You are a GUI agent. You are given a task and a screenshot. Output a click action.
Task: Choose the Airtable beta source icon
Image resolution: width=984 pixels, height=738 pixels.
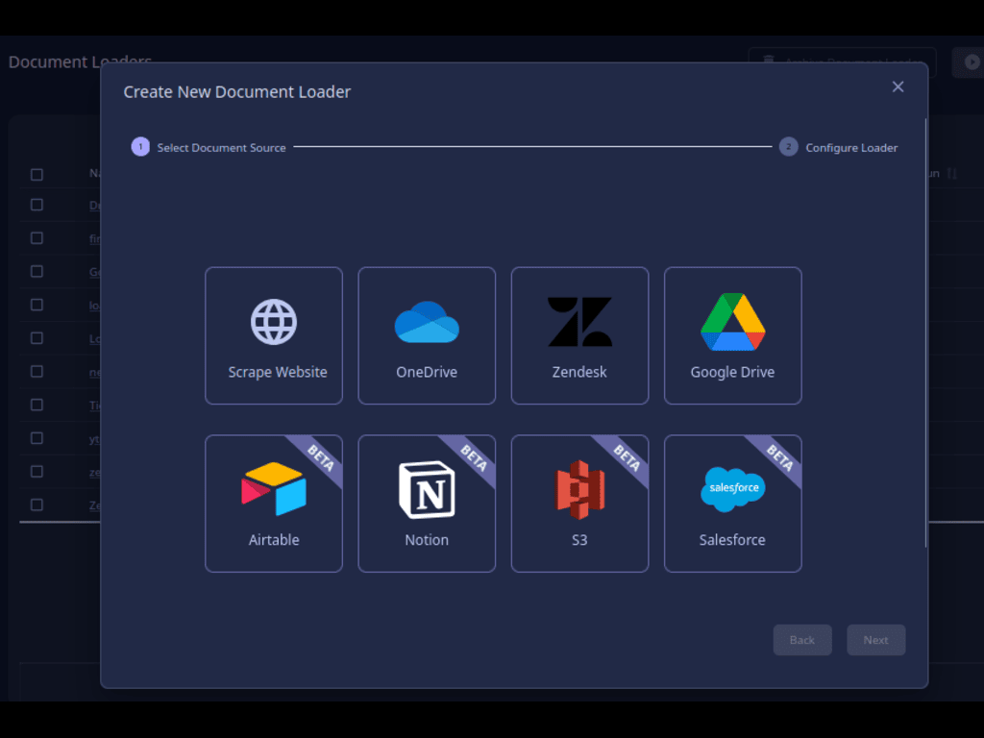274,489
